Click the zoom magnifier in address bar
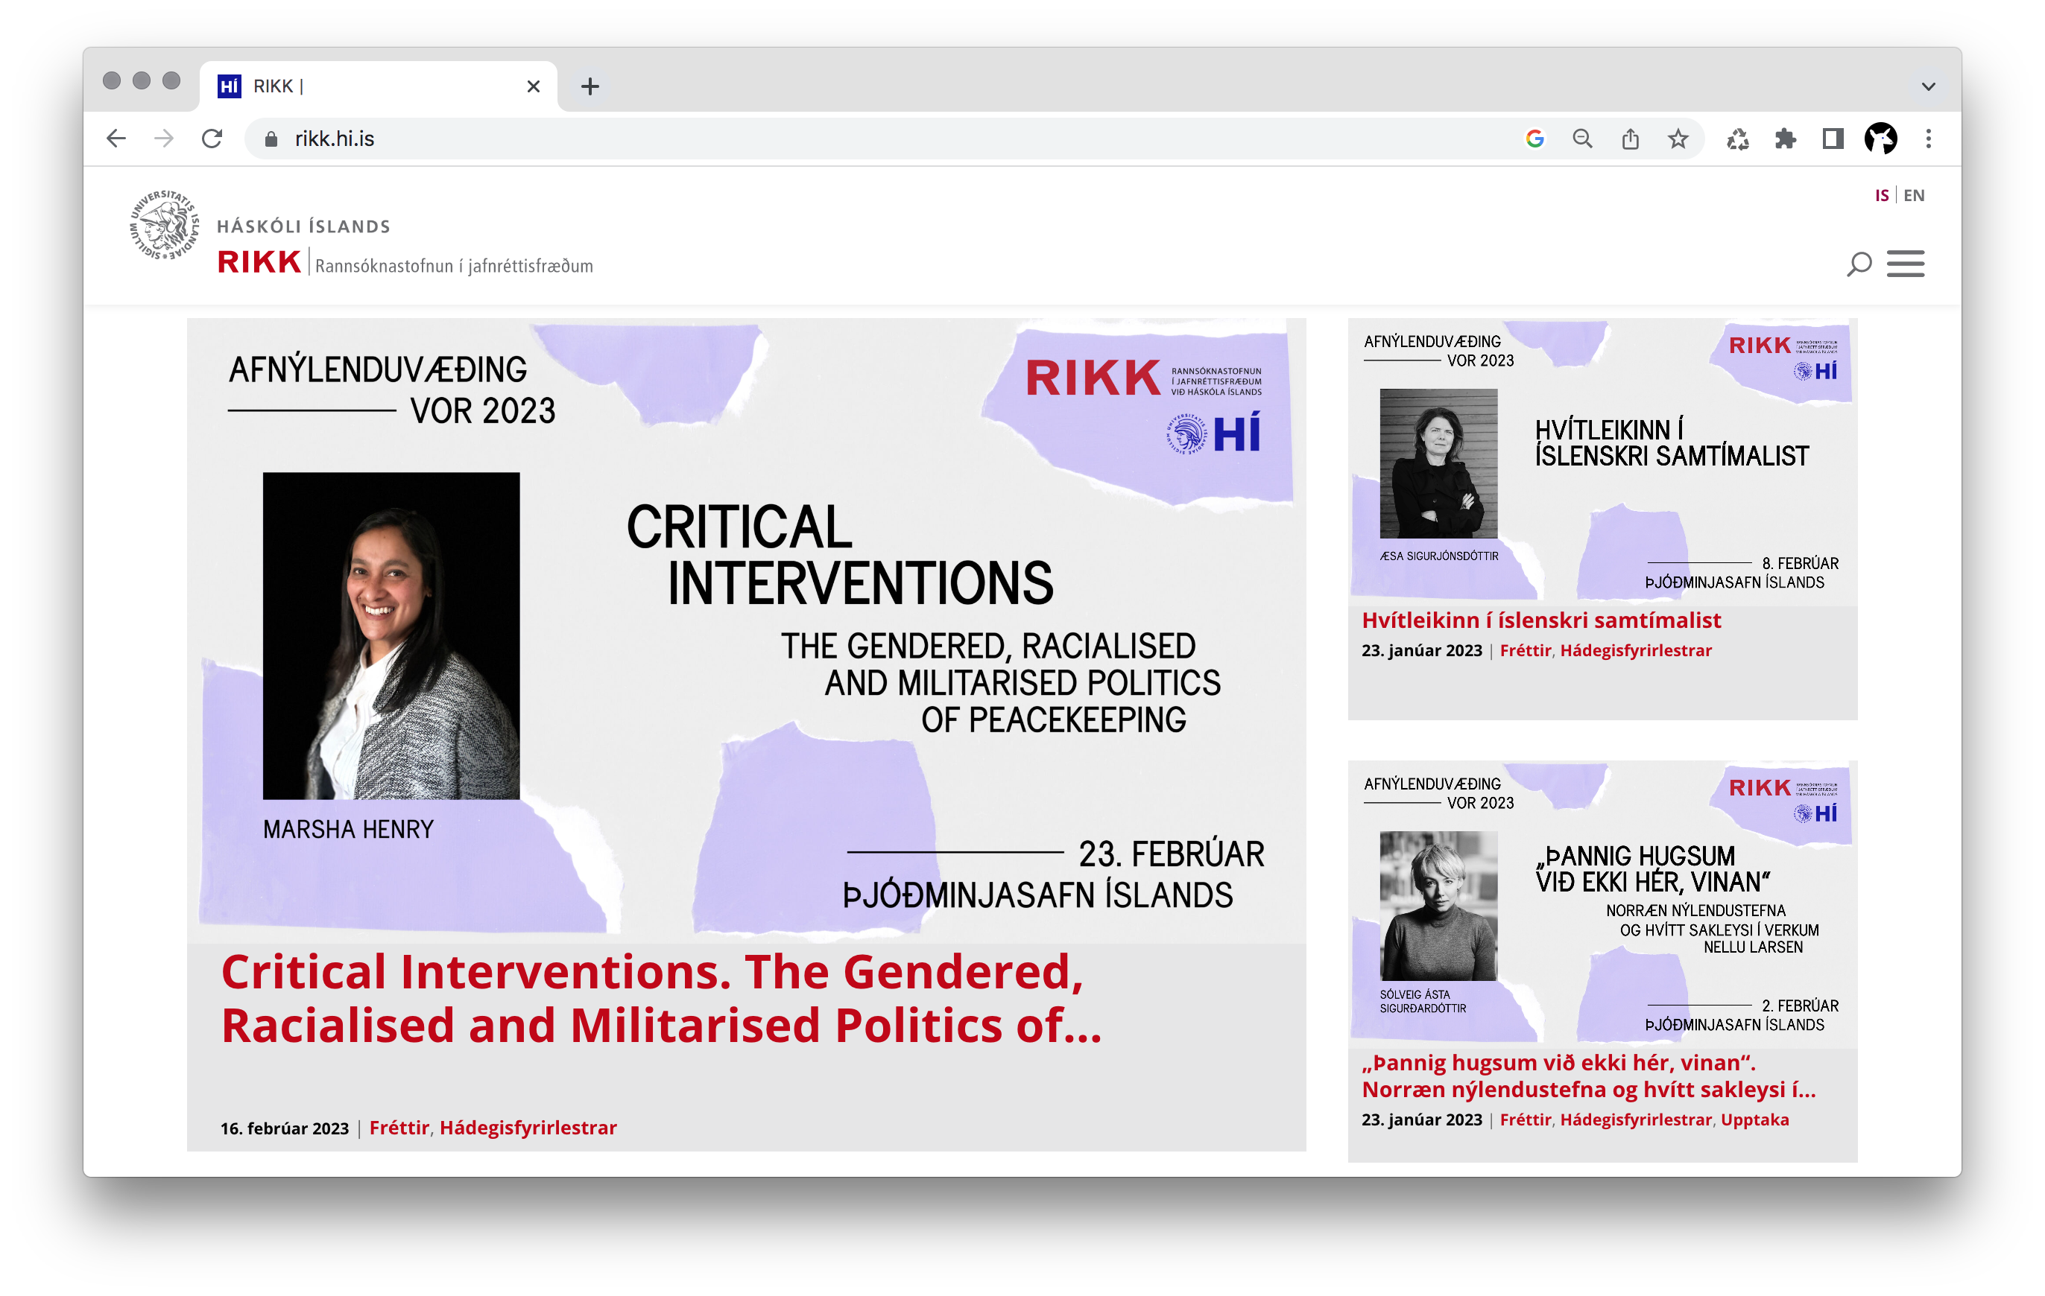 [x=1582, y=139]
